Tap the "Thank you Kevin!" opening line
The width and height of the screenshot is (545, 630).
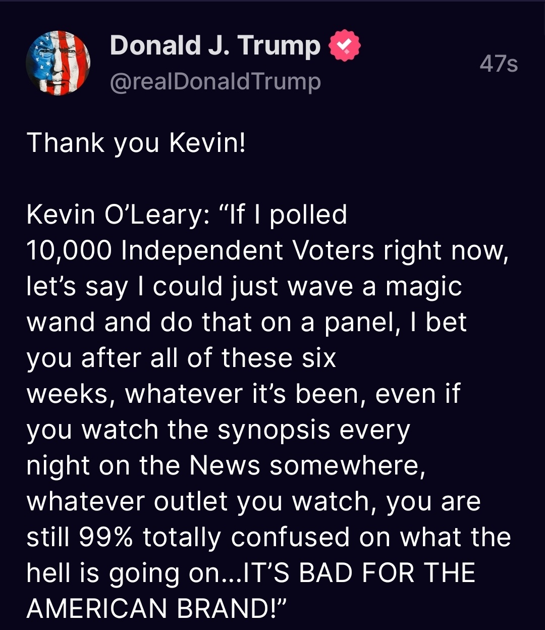click(x=136, y=143)
